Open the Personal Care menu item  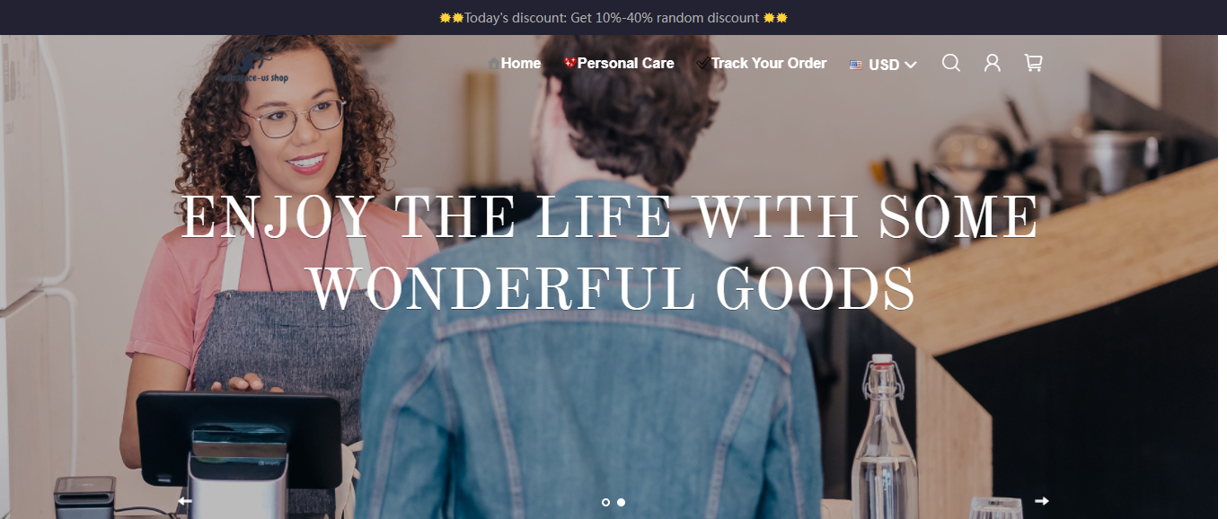[625, 63]
